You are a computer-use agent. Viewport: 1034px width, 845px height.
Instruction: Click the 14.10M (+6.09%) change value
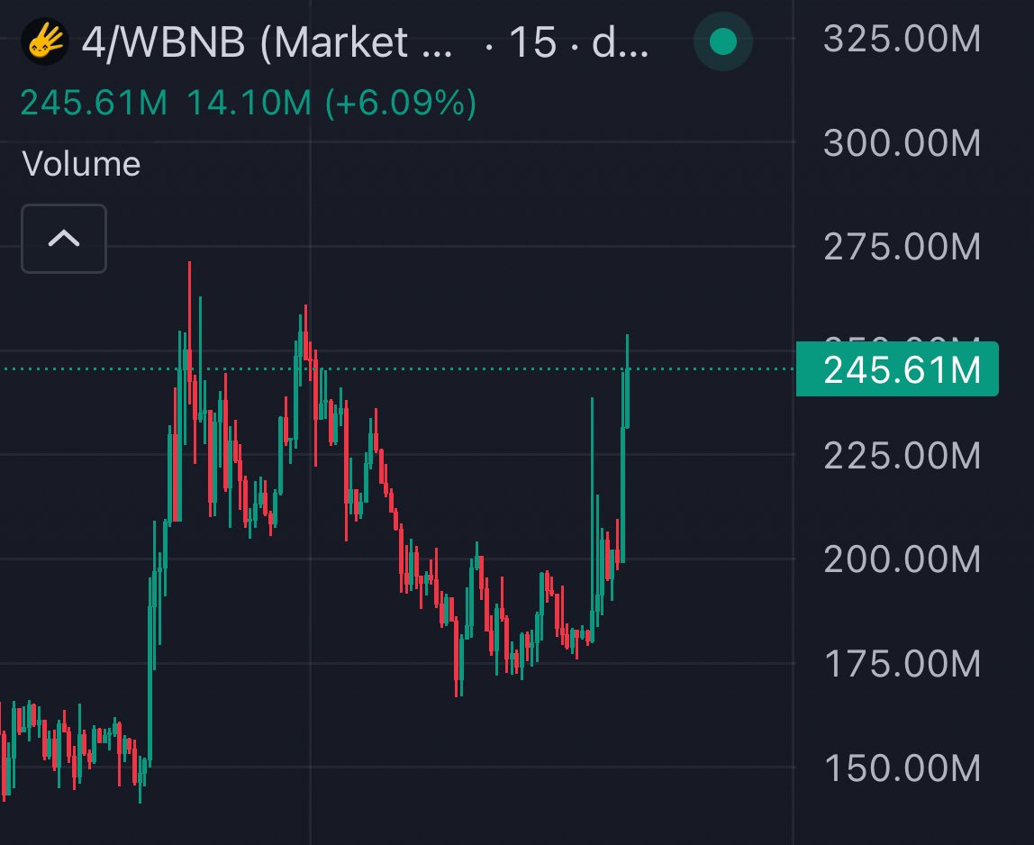click(331, 103)
